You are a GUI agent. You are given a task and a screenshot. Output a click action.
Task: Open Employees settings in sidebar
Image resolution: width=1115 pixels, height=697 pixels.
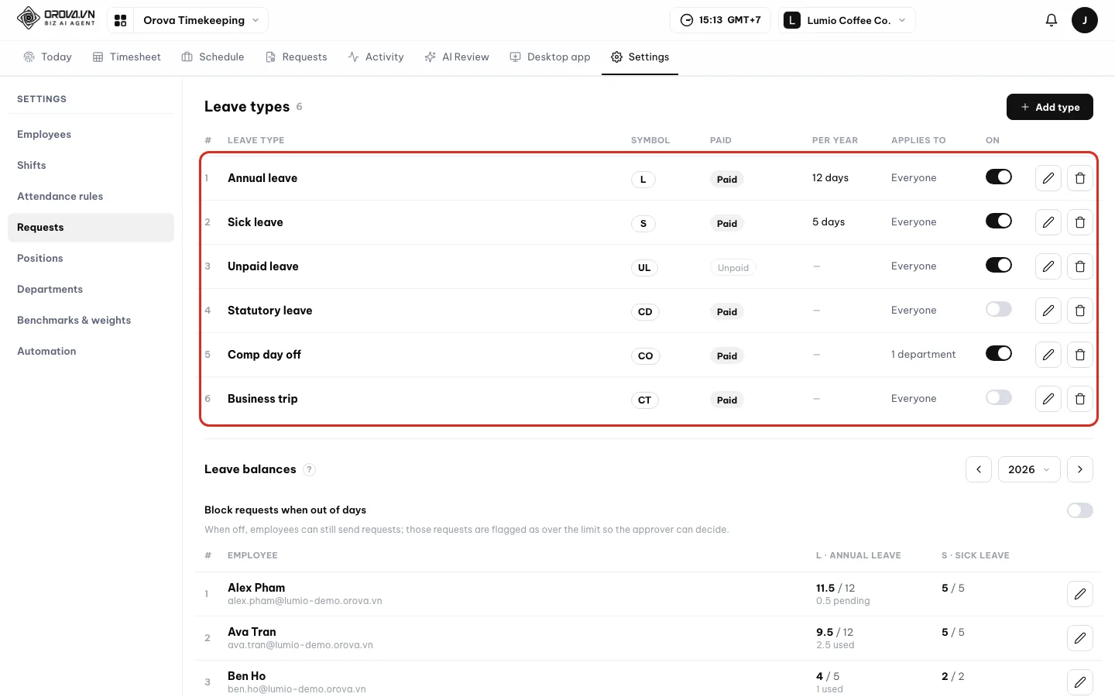[x=91, y=135]
